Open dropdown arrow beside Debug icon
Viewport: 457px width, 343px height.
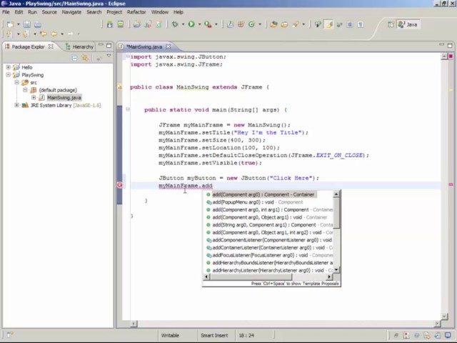coord(183,24)
